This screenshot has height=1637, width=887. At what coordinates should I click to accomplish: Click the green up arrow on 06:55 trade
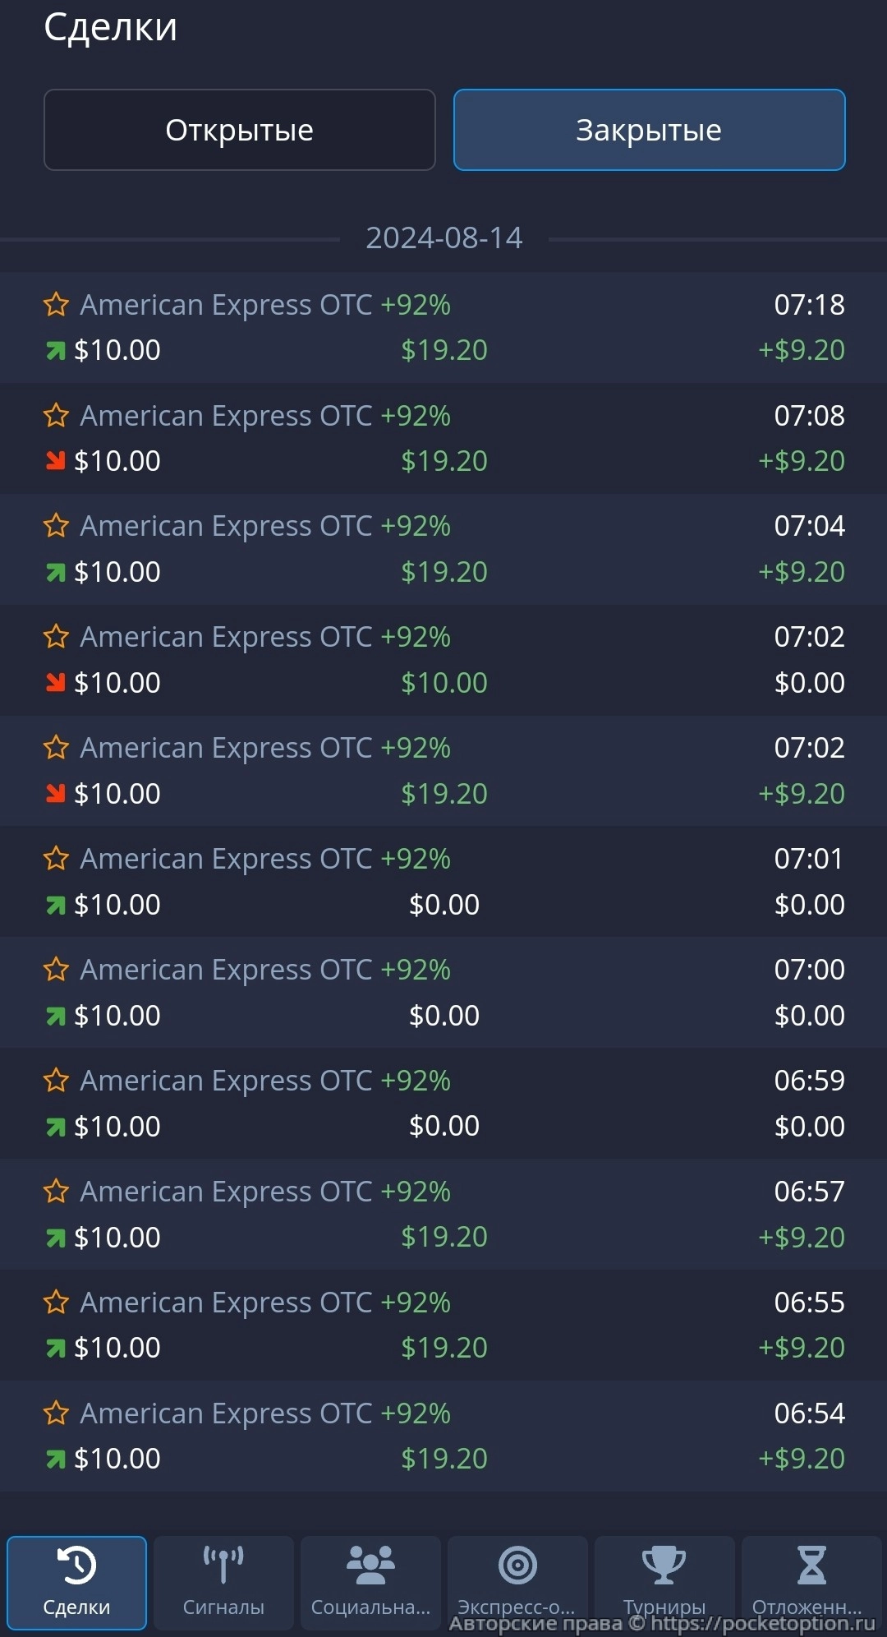point(55,1349)
